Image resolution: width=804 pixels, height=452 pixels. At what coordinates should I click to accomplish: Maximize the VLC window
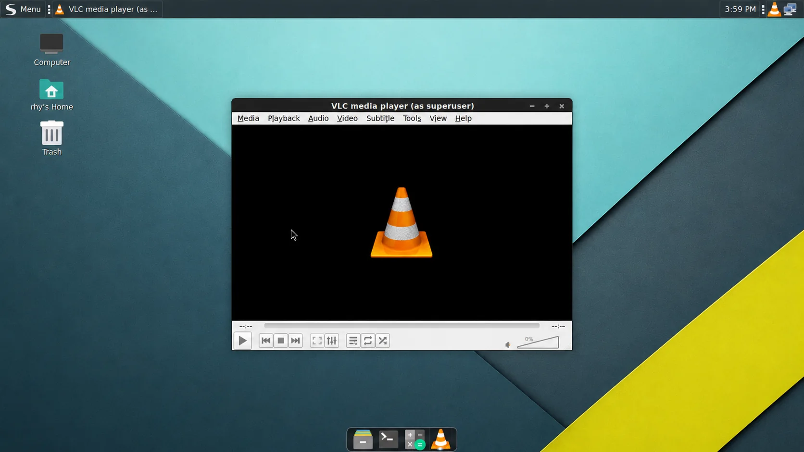pyautogui.click(x=547, y=106)
